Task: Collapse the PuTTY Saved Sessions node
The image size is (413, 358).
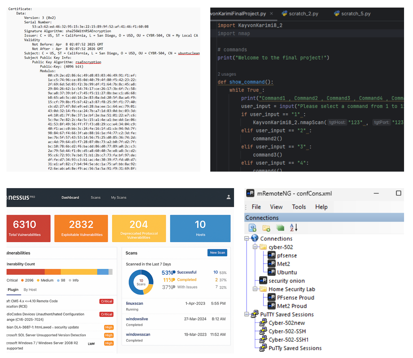Action: (247, 314)
